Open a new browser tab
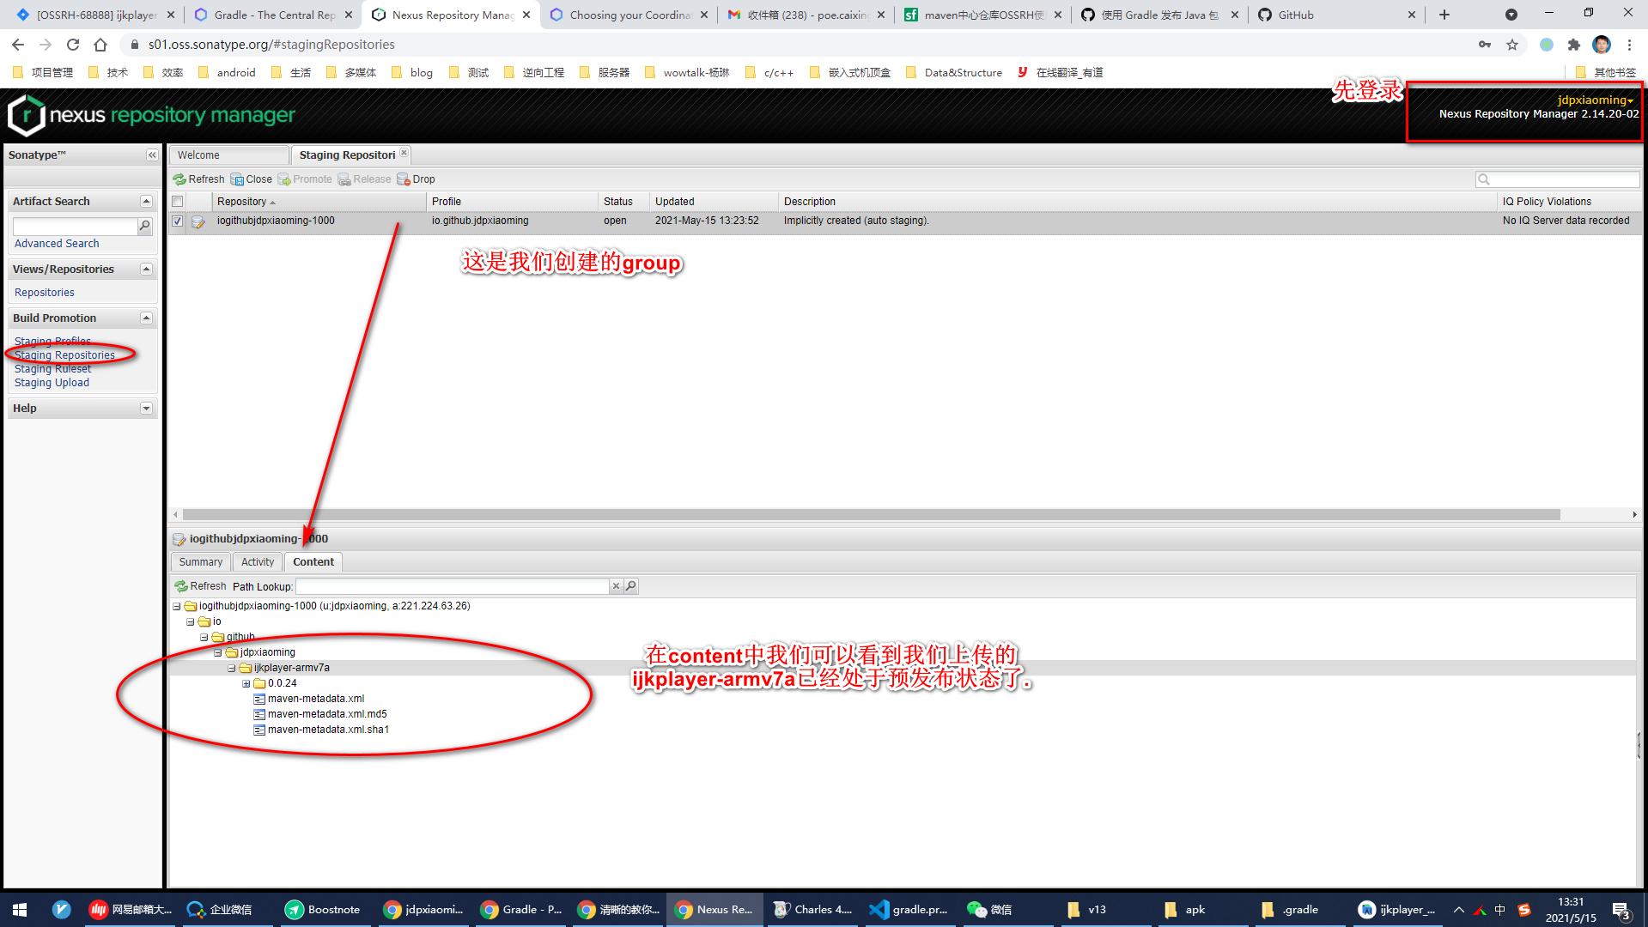Viewport: 1648px width, 927px height. pyautogui.click(x=1444, y=15)
